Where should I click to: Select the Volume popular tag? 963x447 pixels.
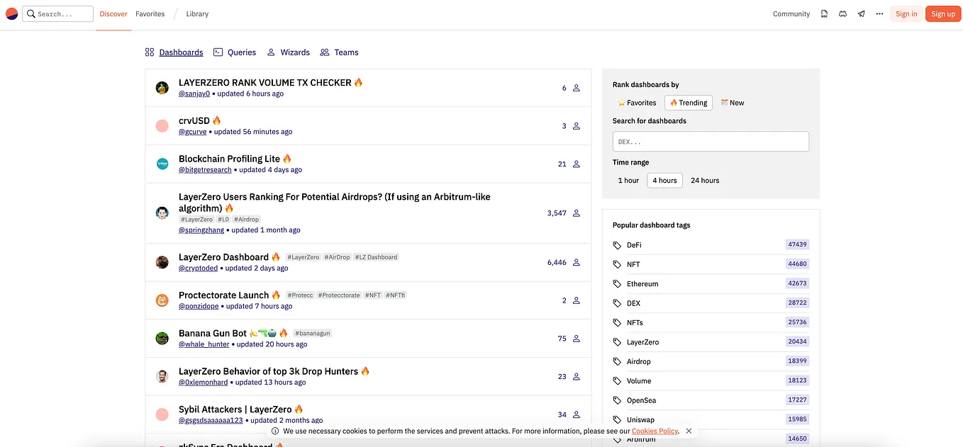coord(639,381)
